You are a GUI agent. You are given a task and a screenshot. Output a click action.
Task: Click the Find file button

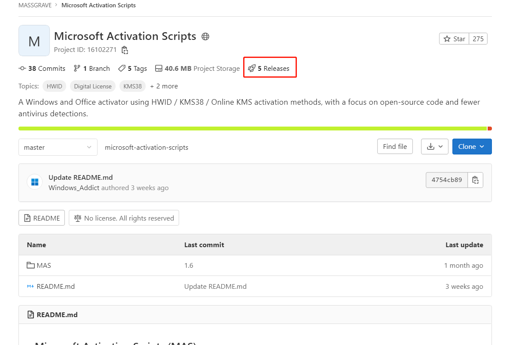click(395, 146)
